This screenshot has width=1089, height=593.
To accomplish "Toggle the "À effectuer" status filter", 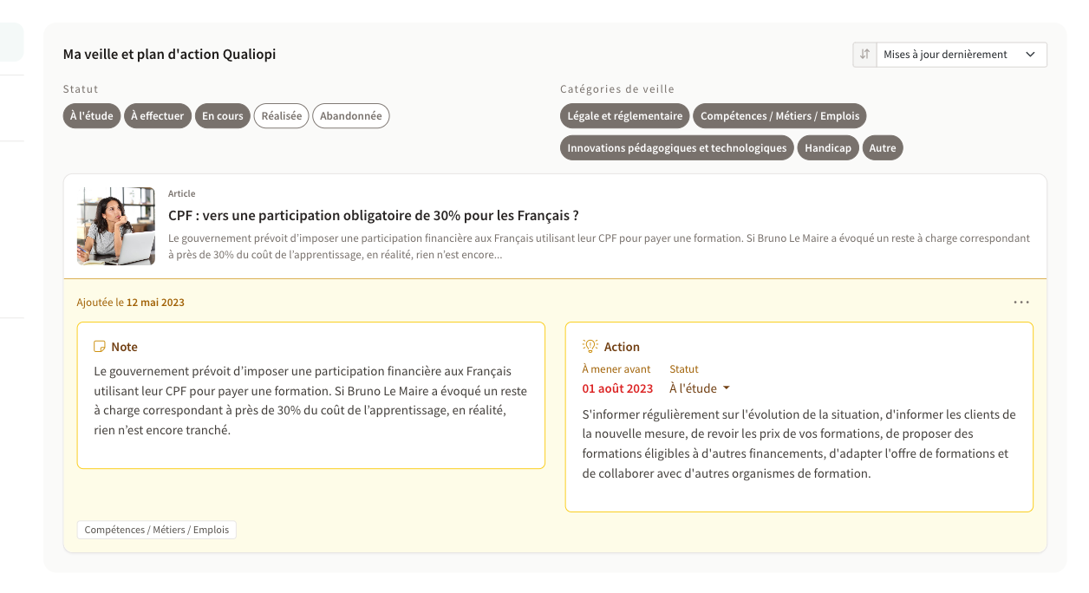I will (158, 116).
